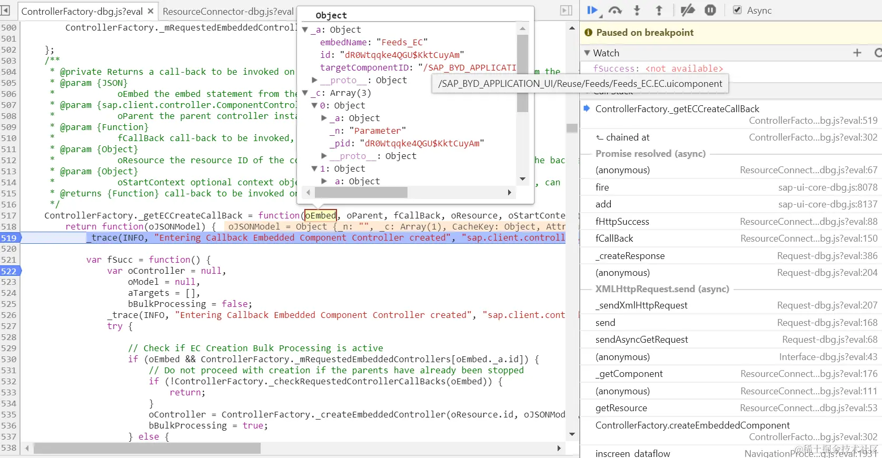Viewport: 882px width, 458px height.
Task: Collapse the 1: Object array entry
Action: tap(314, 169)
